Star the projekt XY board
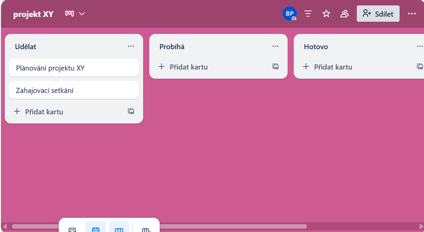This screenshot has height=232, width=424. (x=326, y=14)
